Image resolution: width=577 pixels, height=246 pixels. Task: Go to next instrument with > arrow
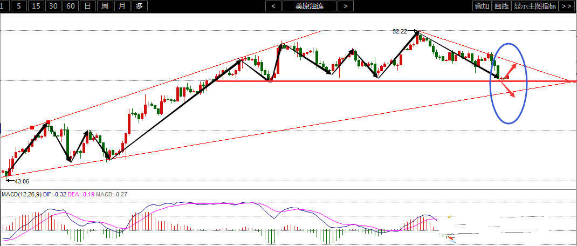(345, 6)
